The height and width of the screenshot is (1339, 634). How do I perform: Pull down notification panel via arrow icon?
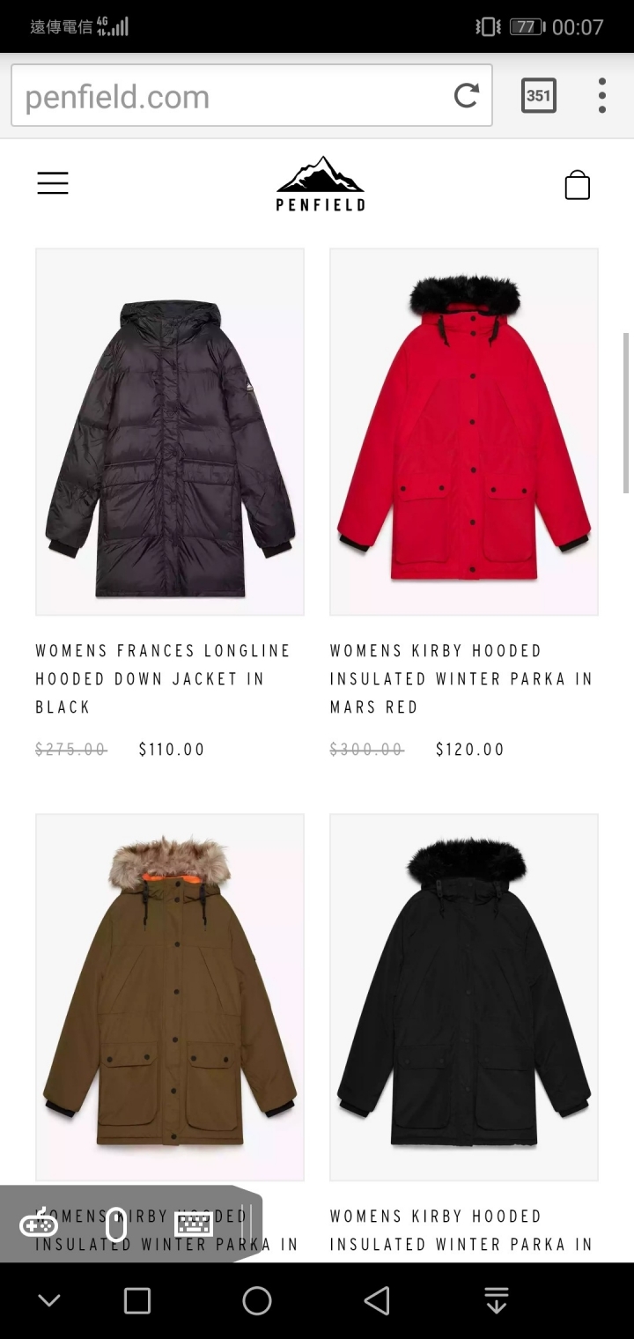(x=497, y=1301)
